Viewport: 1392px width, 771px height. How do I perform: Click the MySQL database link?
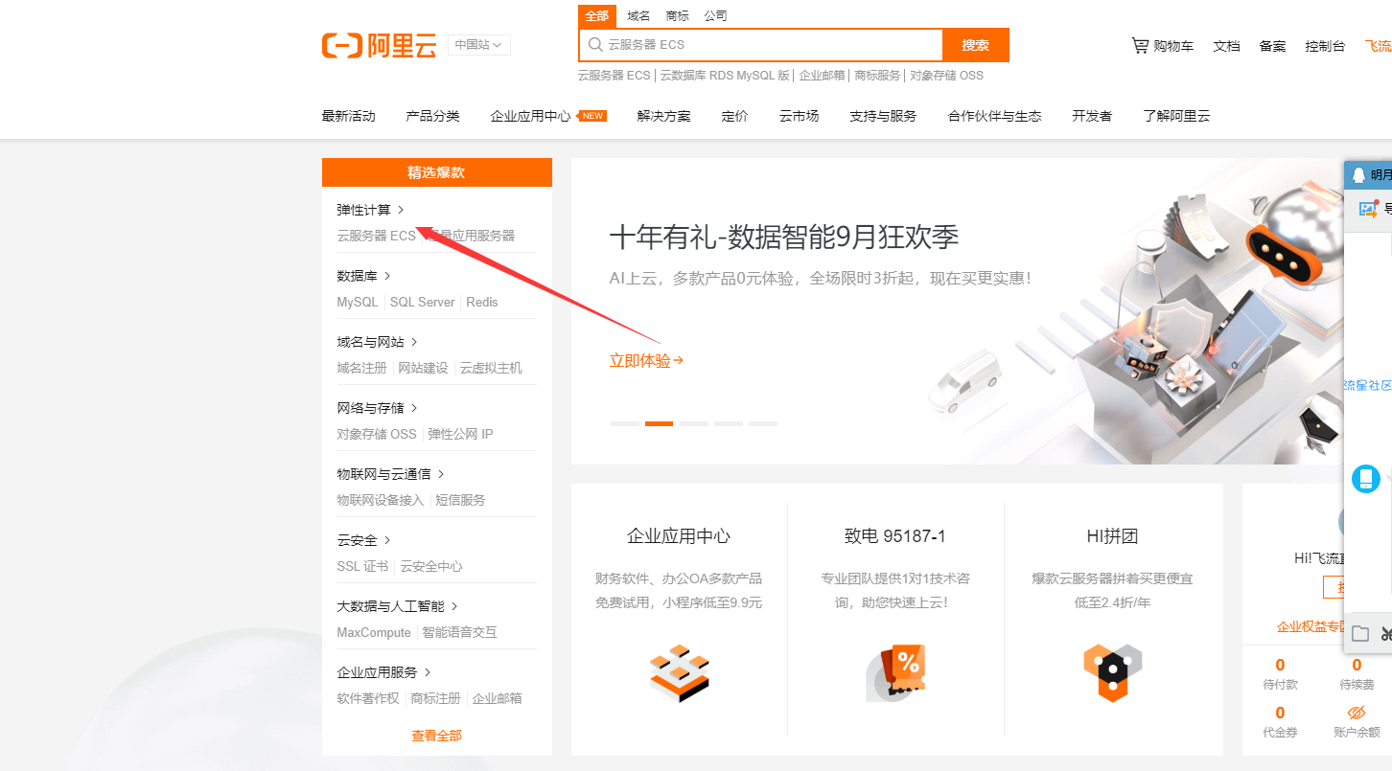pos(358,302)
